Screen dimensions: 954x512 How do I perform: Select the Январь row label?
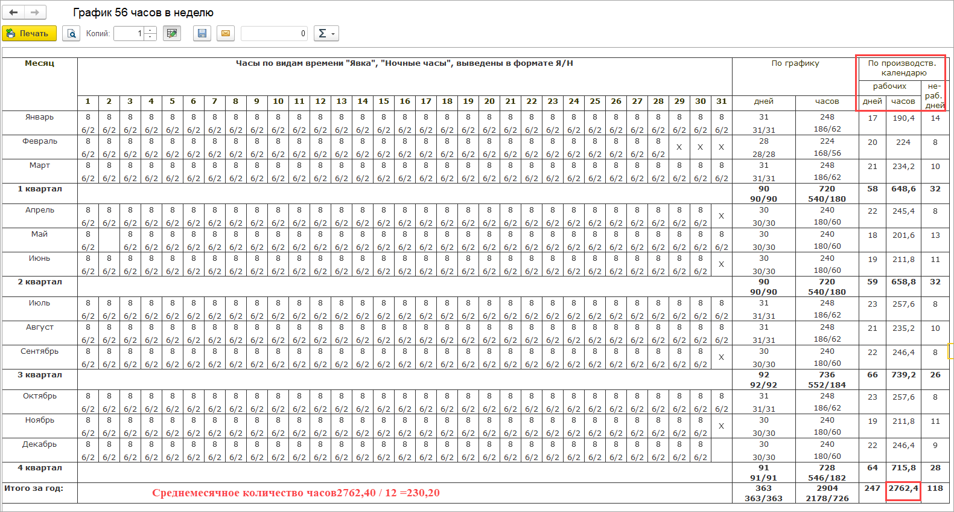40,117
